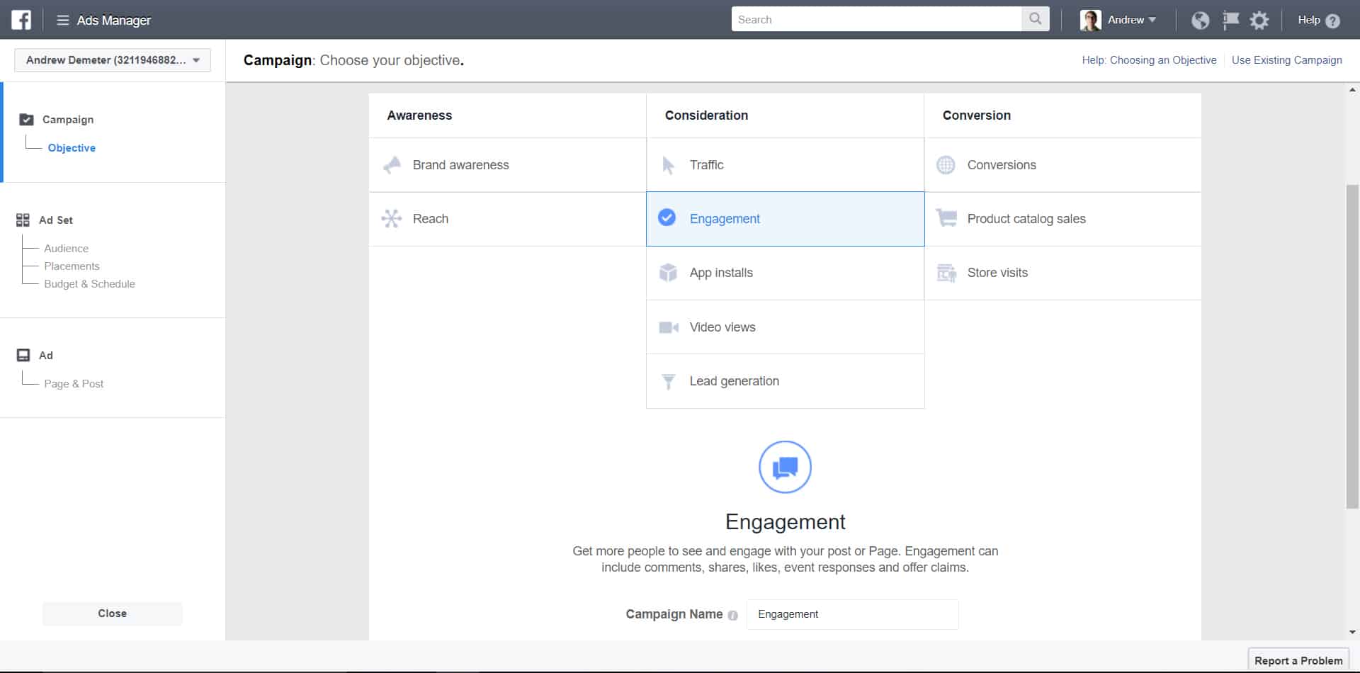This screenshot has height=673, width=1360.
Task: Click the Campaign Name info icon
Action: [x=732, y=616]
